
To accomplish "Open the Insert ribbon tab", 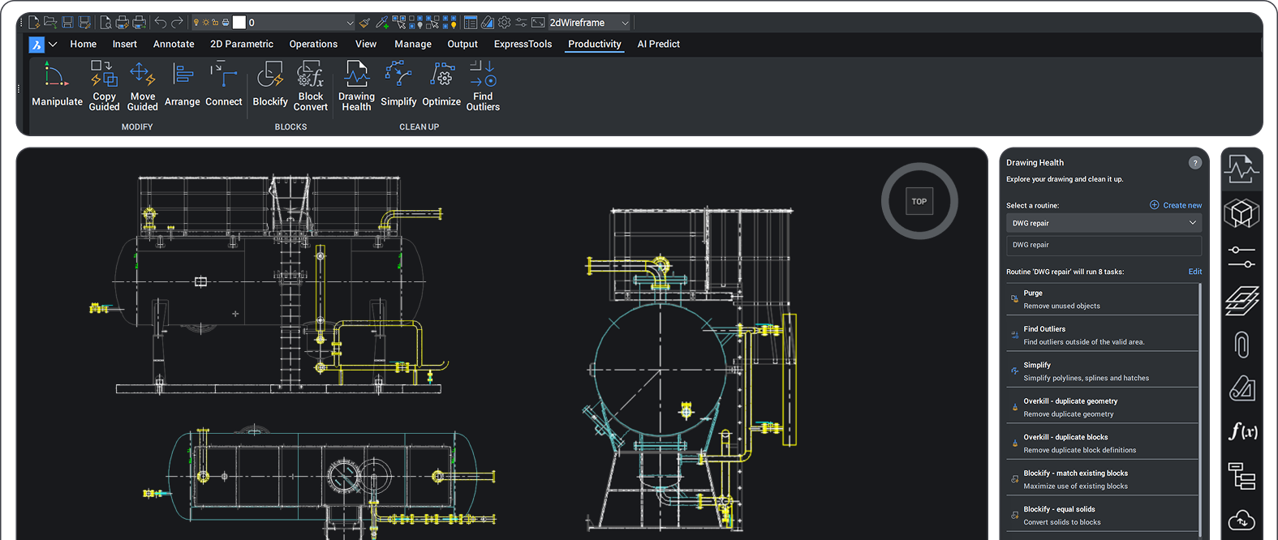I will [124, 45].
